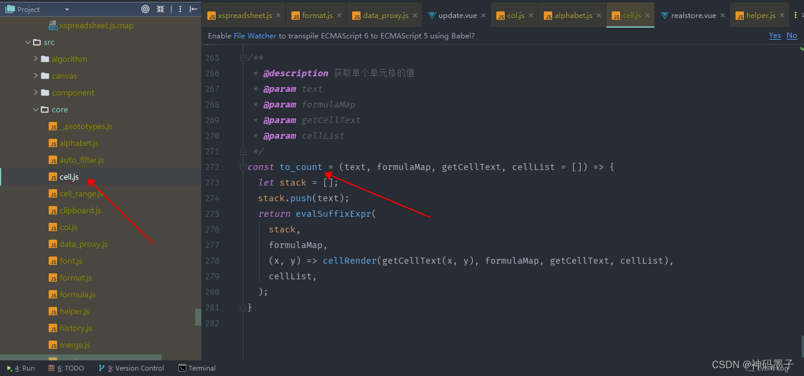Hide the Project tool window
The image size is (804, 376).
click(193, 9)
